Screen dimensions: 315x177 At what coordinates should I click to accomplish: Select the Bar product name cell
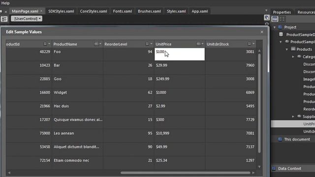78,68
